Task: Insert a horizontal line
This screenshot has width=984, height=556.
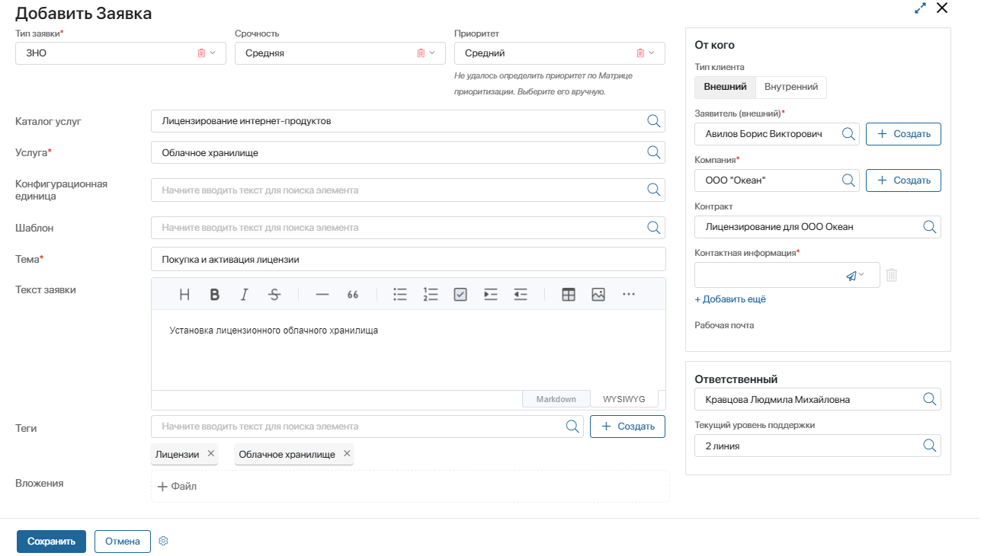Action: tap(322, 295)
